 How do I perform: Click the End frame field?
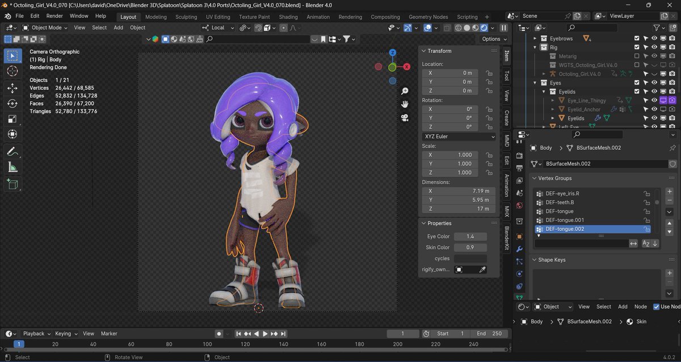click(x=490, y=334)
